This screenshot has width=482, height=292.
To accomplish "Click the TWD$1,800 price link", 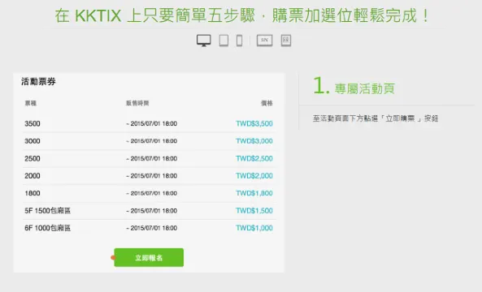I will pyautogui.click(x=254, y=193).
